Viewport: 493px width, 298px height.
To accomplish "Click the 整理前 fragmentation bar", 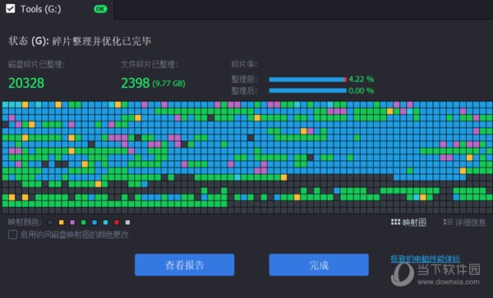I will (308, 80).
